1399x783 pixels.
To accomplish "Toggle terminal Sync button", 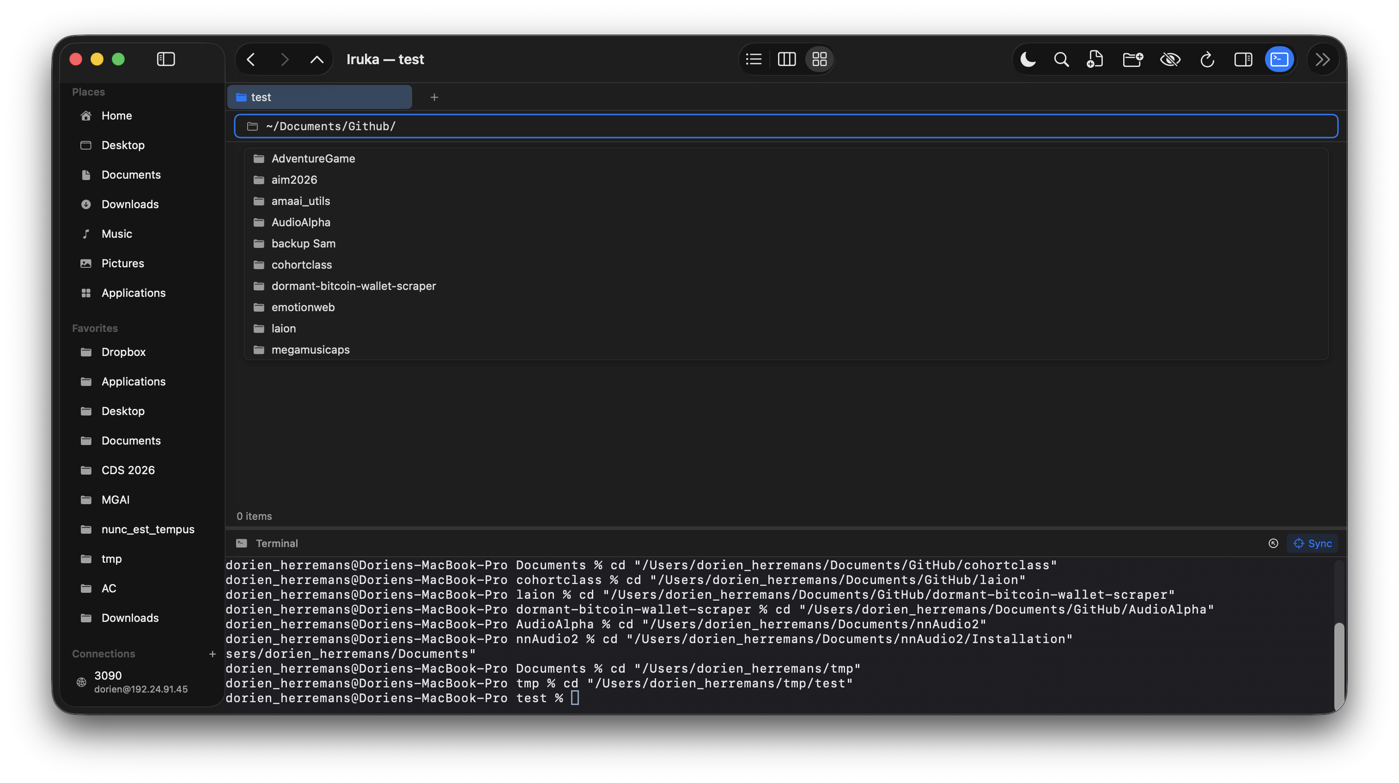I will pos(1312,543).
